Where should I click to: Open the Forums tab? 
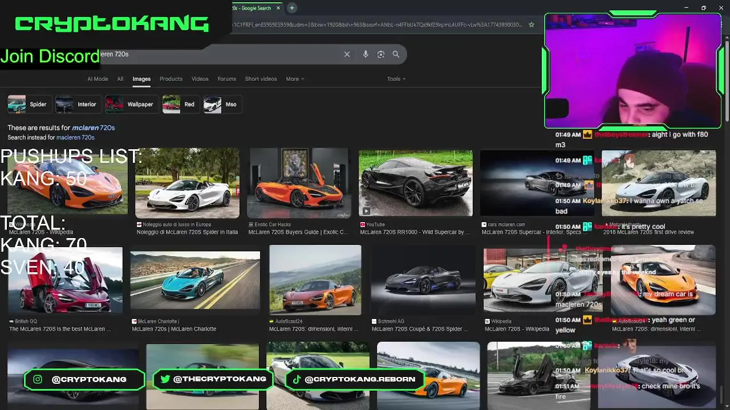point(226,79)
